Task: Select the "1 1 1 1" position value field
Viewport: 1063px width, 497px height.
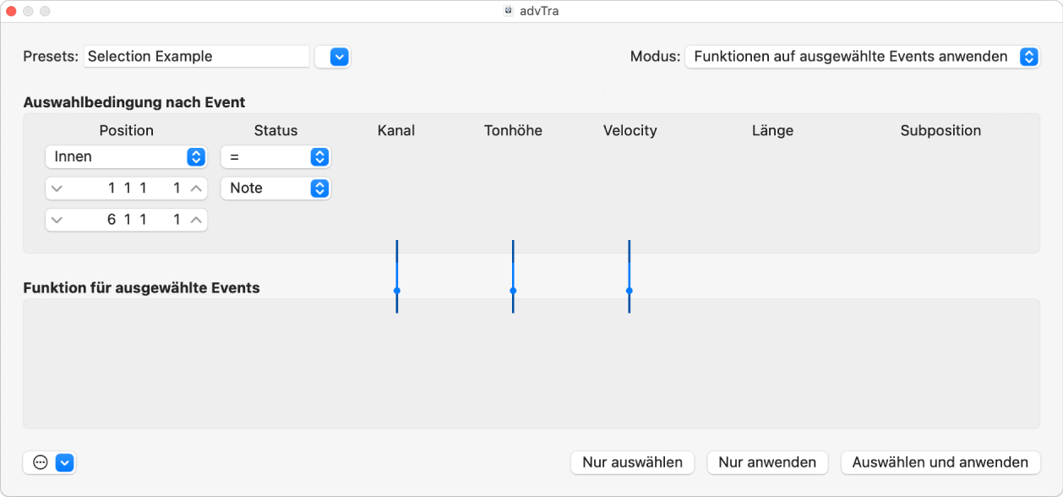Action: [125, 188]
